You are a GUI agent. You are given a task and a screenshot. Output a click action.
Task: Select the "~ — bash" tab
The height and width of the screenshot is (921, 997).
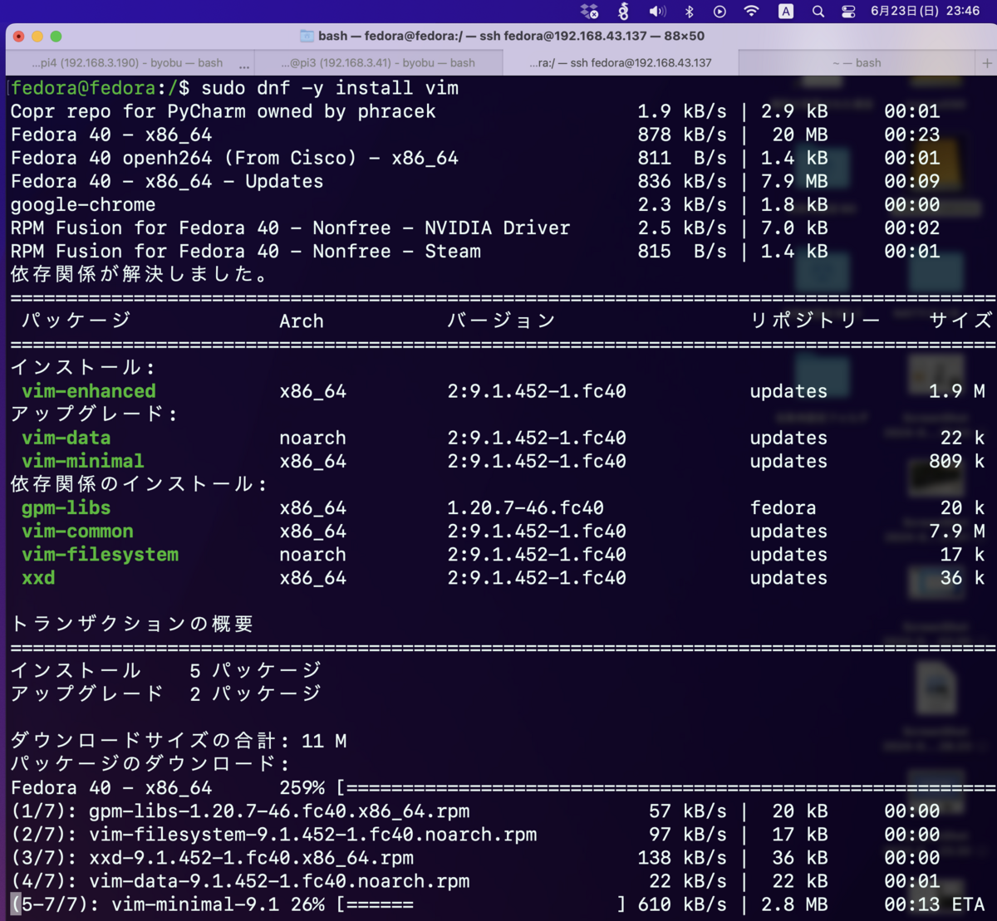[x=856, y=62]
